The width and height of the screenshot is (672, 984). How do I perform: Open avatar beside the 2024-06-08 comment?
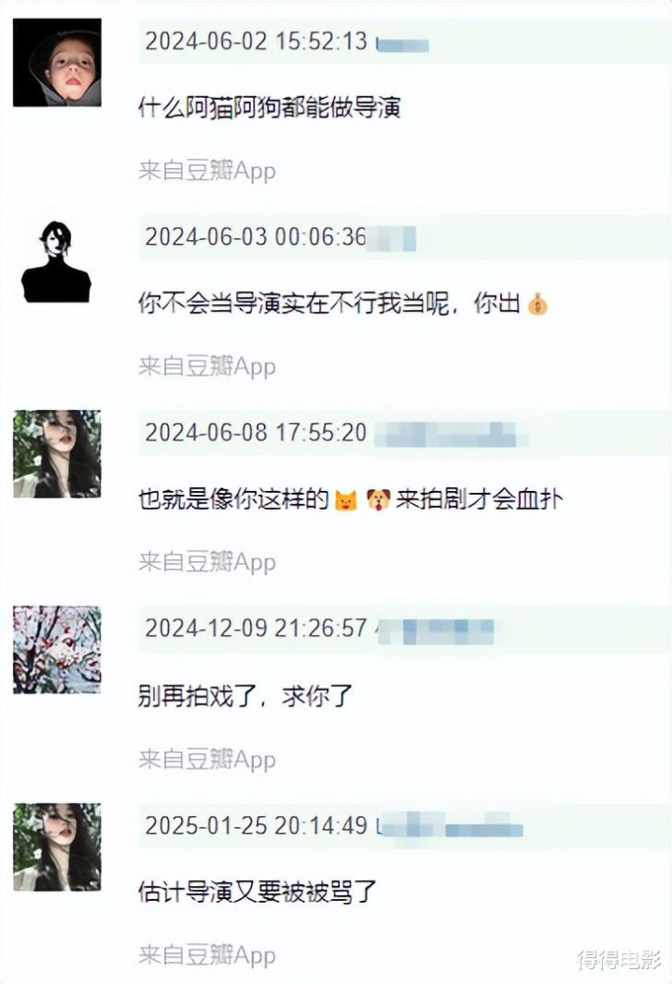click(x=57, y=454)
